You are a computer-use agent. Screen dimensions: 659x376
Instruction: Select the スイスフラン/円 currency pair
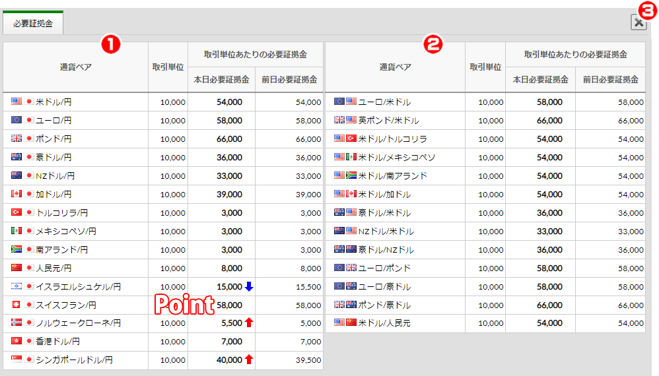tap(66, 305)
